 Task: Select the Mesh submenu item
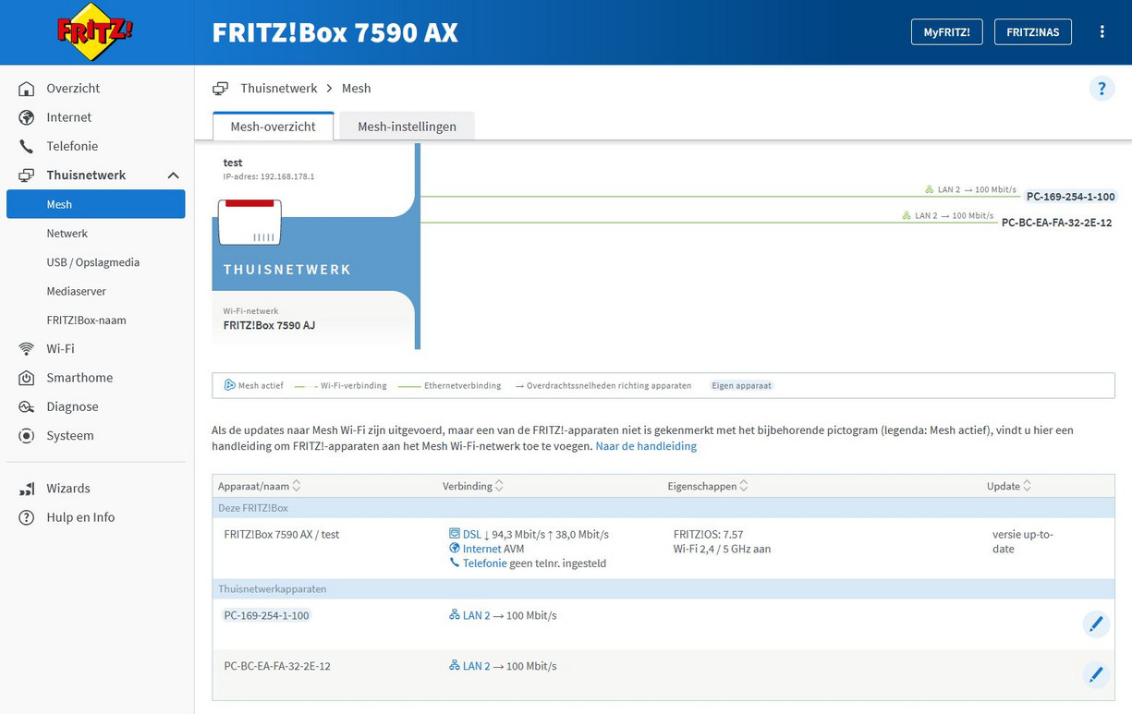[96, 204]
